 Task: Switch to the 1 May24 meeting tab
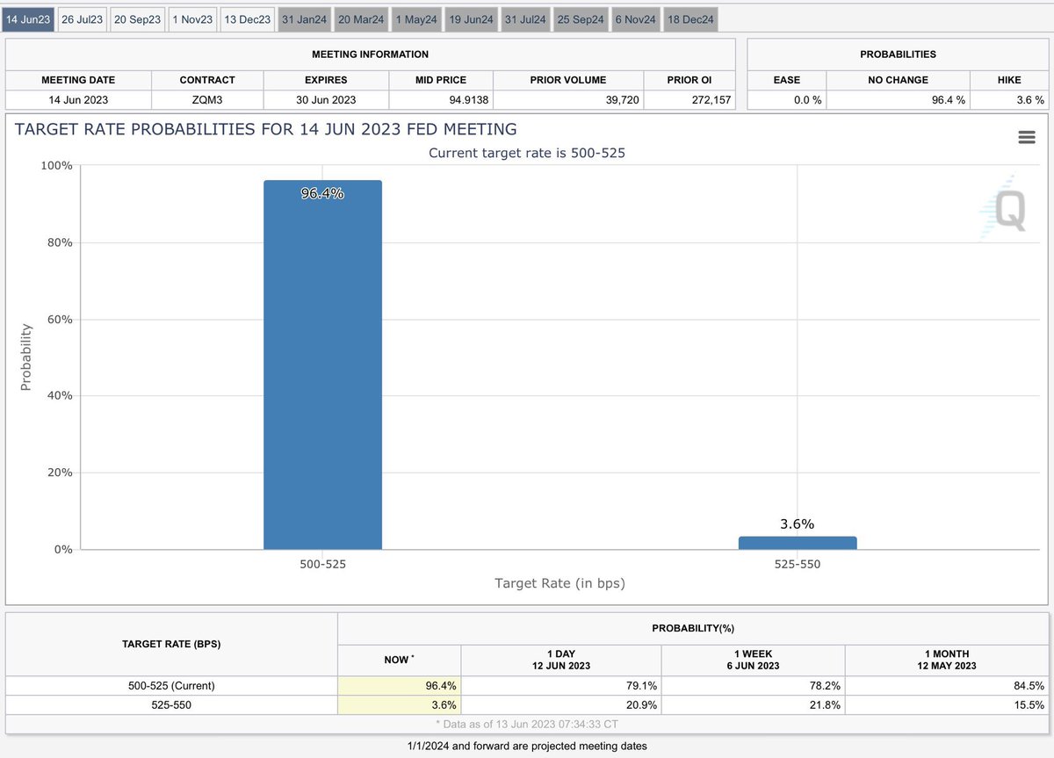point(416,19)
